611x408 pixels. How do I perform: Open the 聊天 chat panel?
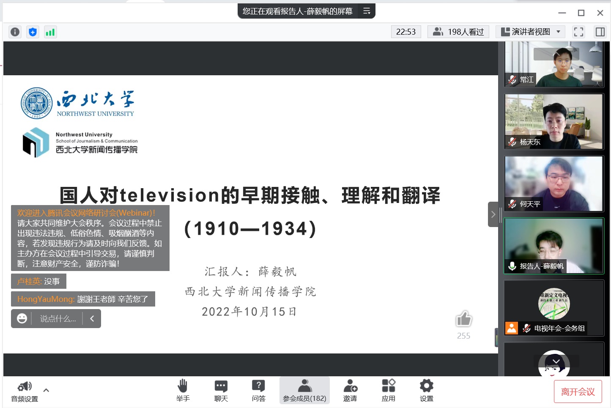coord(221,390)
